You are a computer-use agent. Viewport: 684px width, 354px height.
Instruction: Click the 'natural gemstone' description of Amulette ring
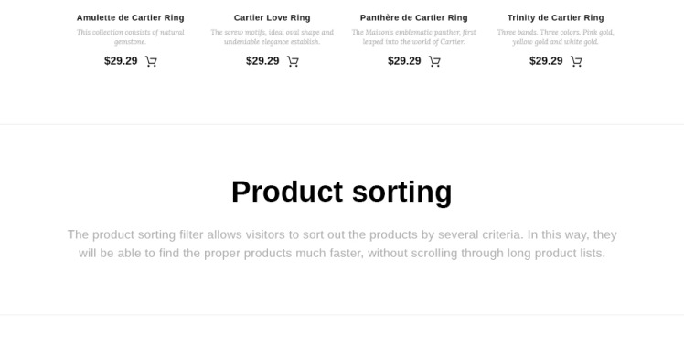click(131, 37)
